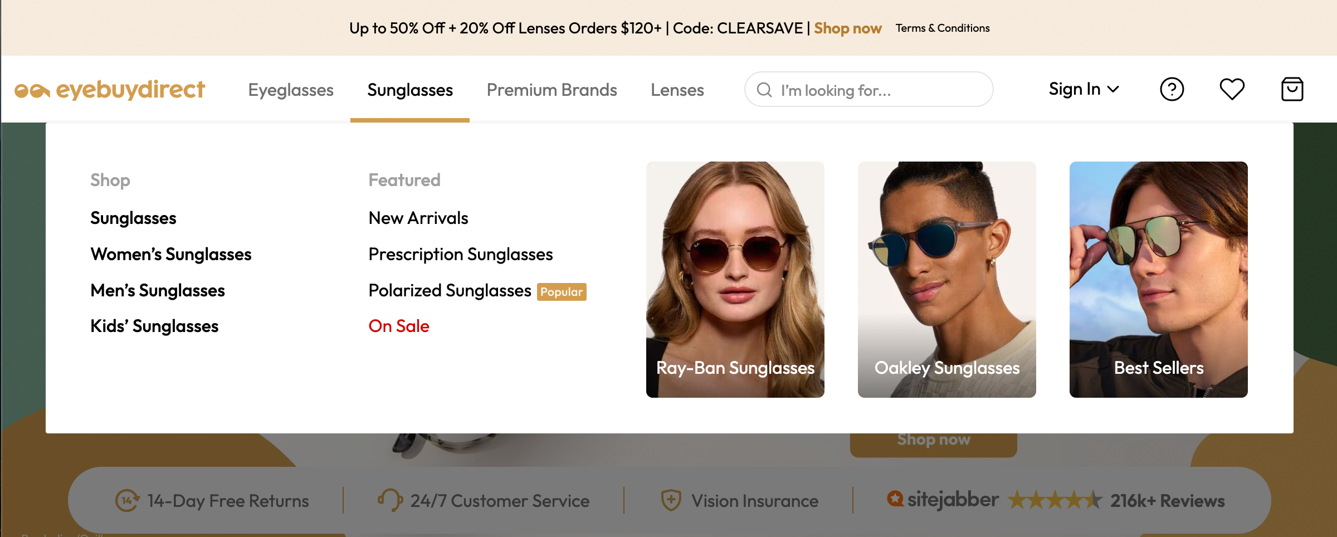1337x537 pixels.
Task: Open the Sunglasses mega menu
Action: coord(409,90)
